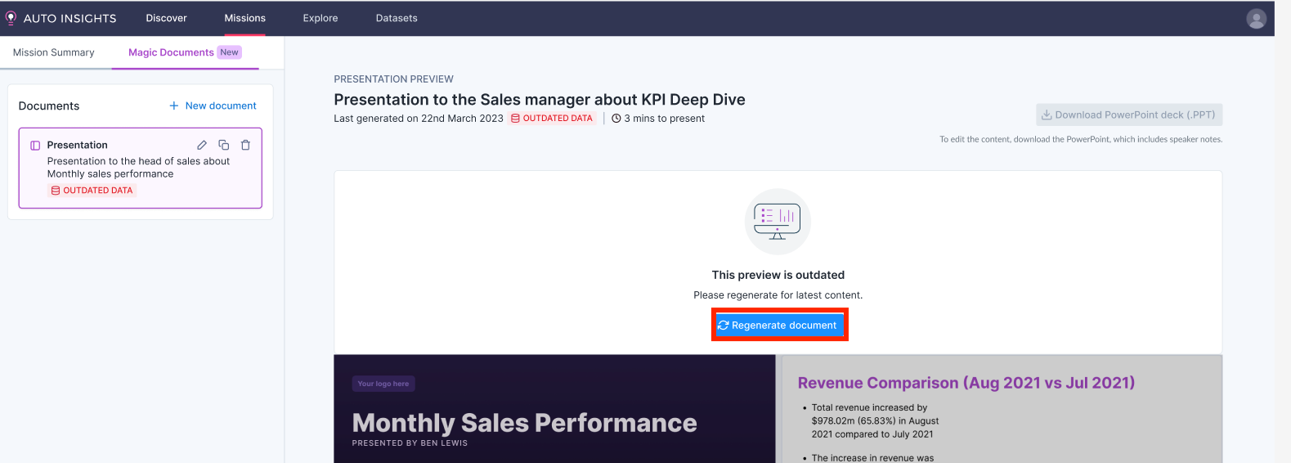The width and height of the screenshot is (1291, 463).
Task: Select the Missions navigation item
Action: pyautogui.click(x=245, y=18)
